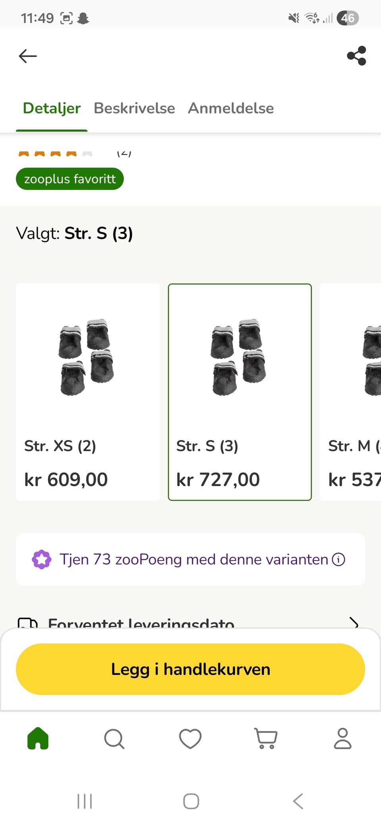Viewport: 381px width, 826px height.
Task: Expand Forventet leveringsdato chevron
Action: pyautogui.click(x=354, y=622)
